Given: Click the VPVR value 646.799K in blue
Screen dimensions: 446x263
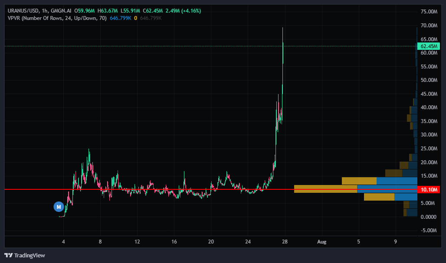Looking at the screenshot, I should coord(120,18).
